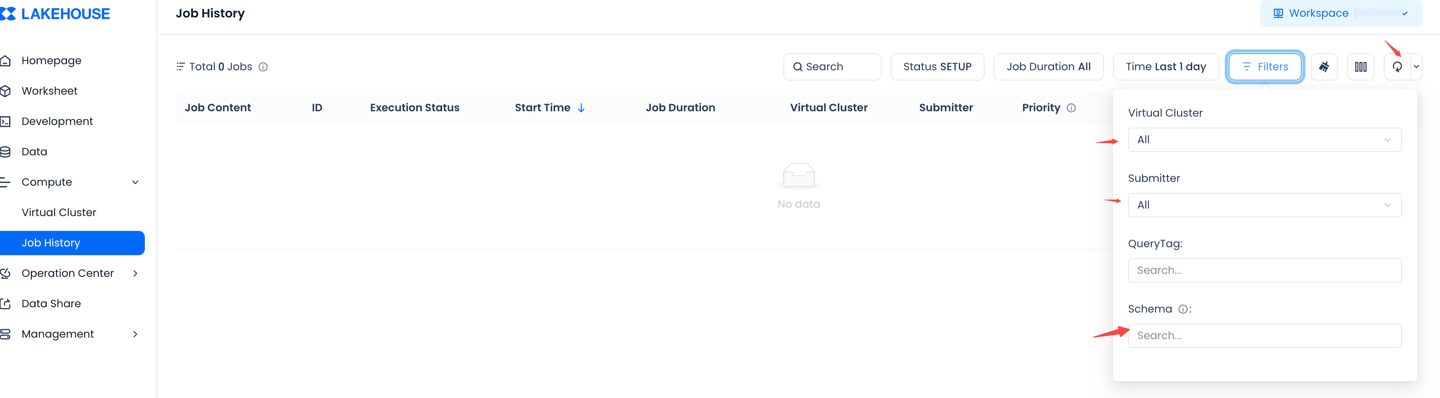The width and height of the screenshot is (1440, 398).
Task: Click the Lakehouse logo
Action: 56,14
